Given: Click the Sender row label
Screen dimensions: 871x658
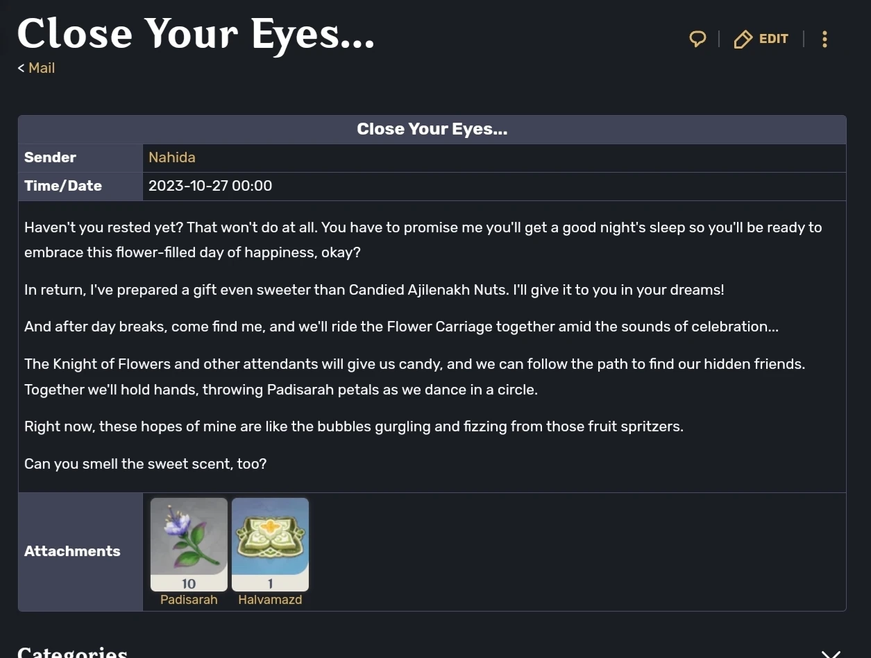Looking at the screenshot, I should pos(50,157).
